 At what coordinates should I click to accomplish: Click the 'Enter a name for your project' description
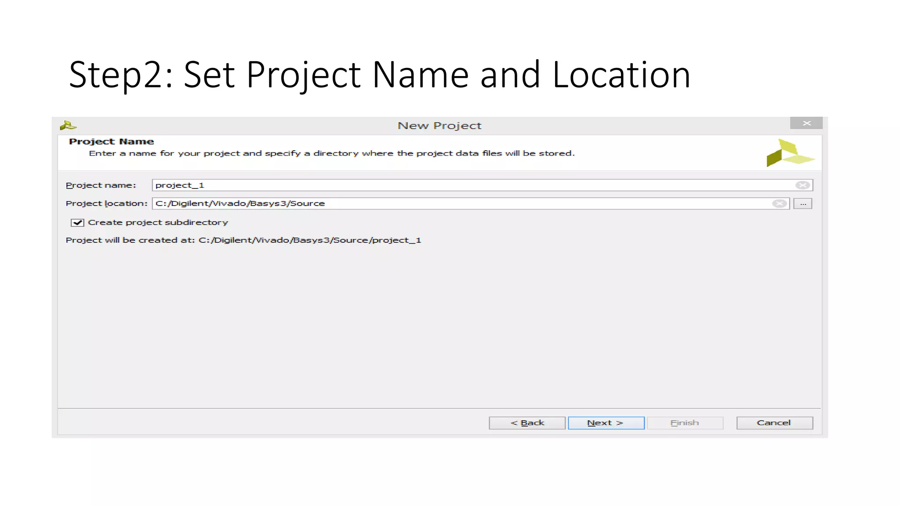point(331,153)
